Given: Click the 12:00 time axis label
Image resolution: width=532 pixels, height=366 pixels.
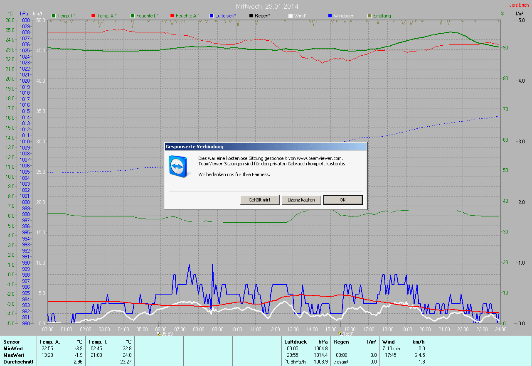Looking at the screenshot, I should pyautogui.click(x=274, y=329).
